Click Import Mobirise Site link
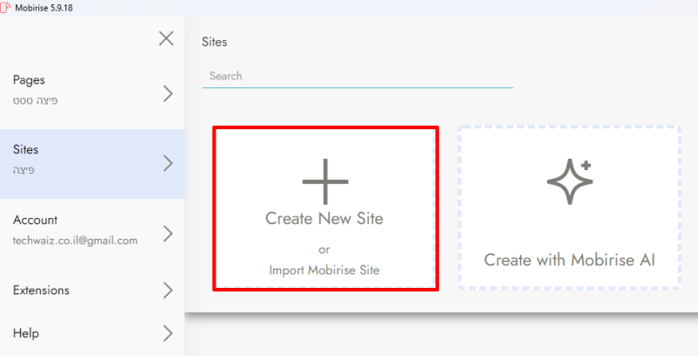 (324, 270)
